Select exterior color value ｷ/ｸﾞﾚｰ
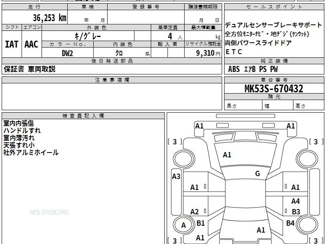 (88, 36)
